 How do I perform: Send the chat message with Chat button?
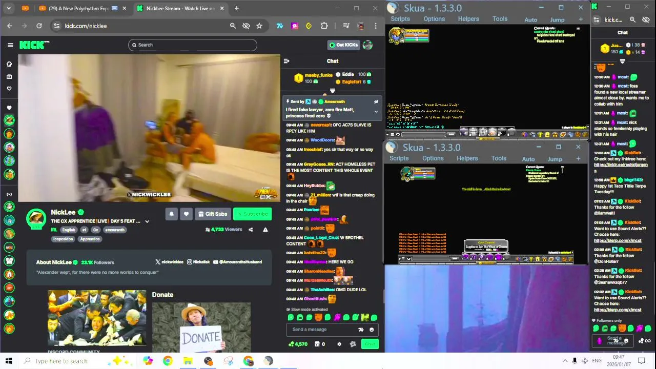370,344
